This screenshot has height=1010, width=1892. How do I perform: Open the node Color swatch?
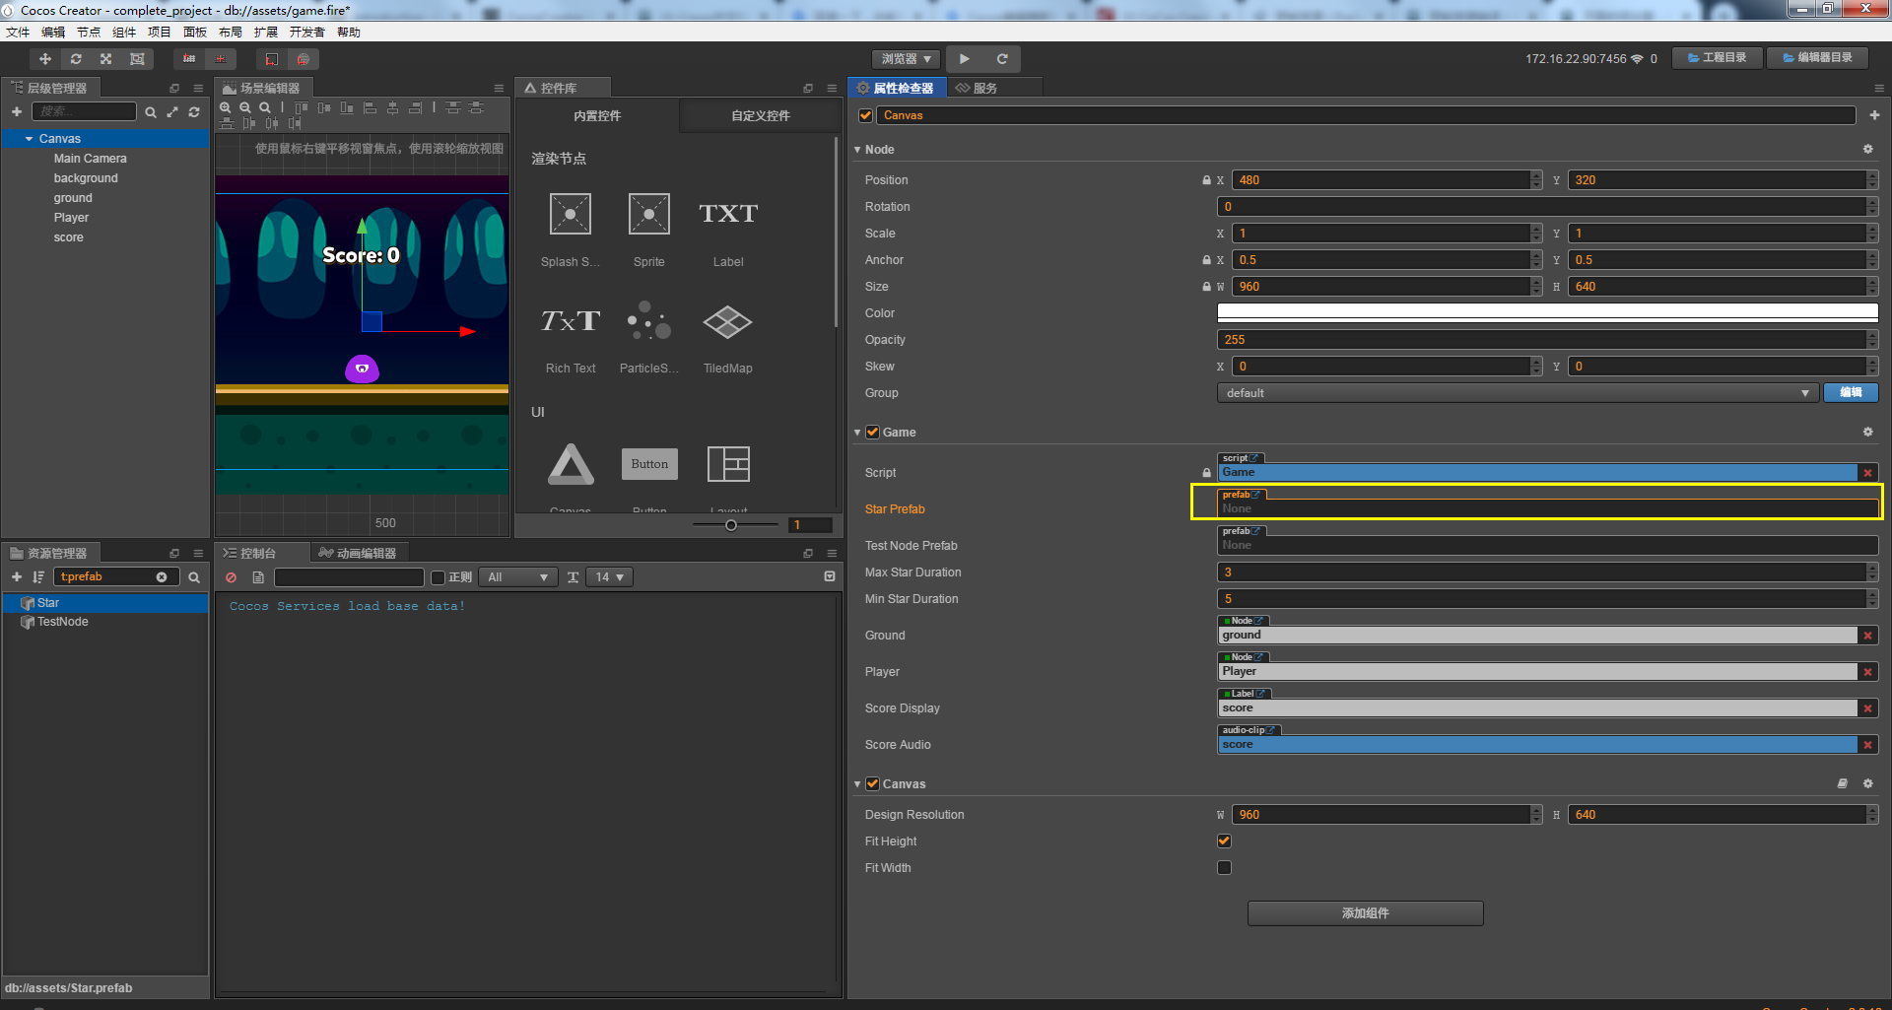[1547, 313]
